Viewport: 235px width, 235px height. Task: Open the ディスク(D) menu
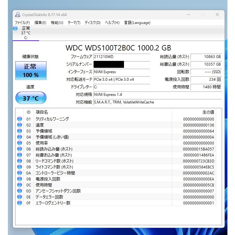[92, 23]
